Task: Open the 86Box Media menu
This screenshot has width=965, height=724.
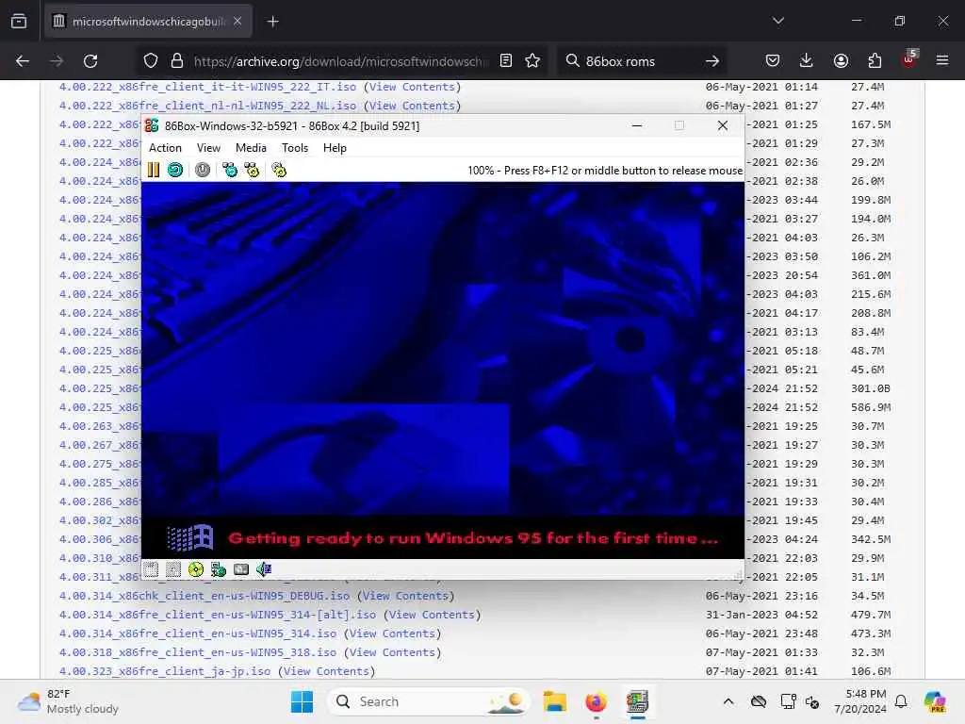Action: click(x=251, y=148)
